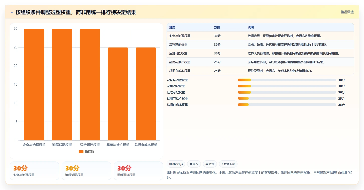Screen dimensions: 364x190
Task: Click description starting 数据边界、权限和审计
Action: click(285, 36)
